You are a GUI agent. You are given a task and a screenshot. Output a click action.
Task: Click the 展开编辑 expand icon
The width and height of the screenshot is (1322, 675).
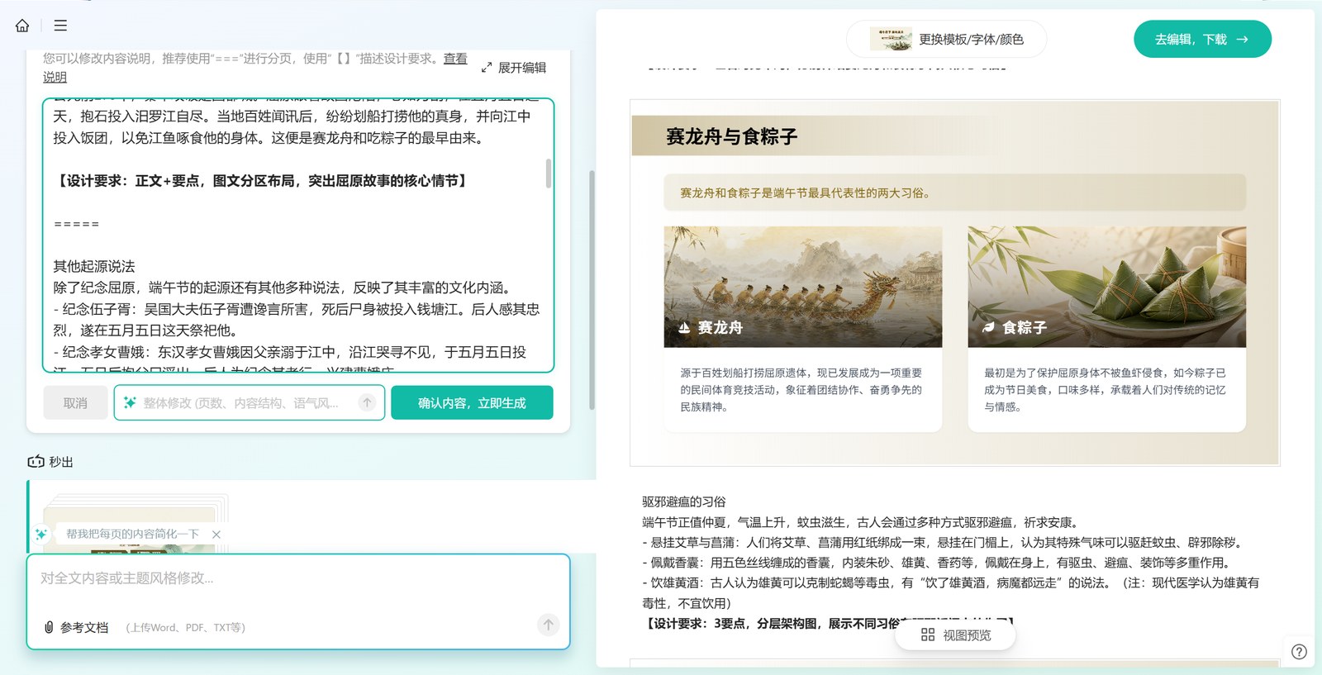[487, 68]
